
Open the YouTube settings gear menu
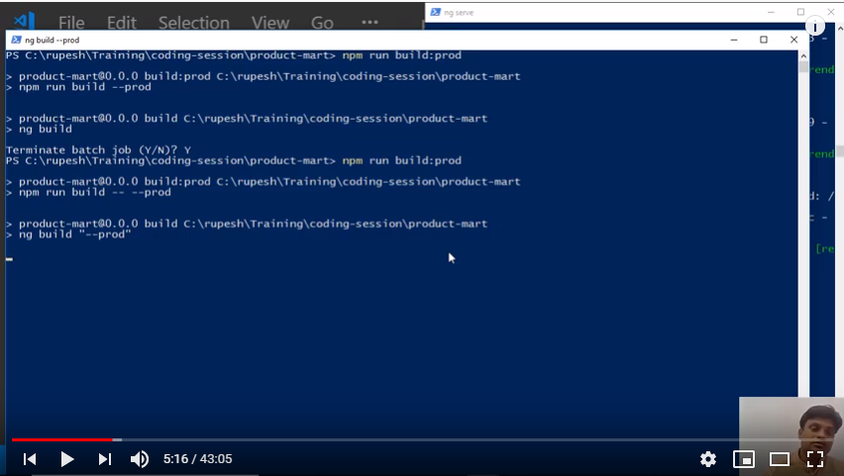707,459
